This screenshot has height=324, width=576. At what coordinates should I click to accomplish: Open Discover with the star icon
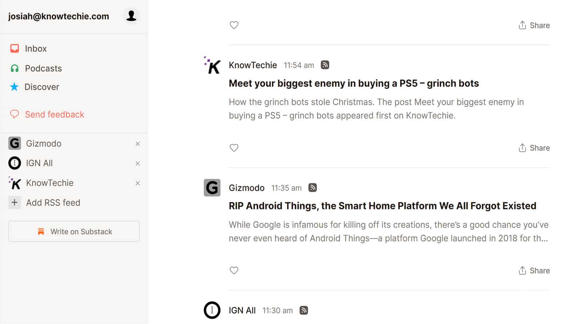point(14,87)
